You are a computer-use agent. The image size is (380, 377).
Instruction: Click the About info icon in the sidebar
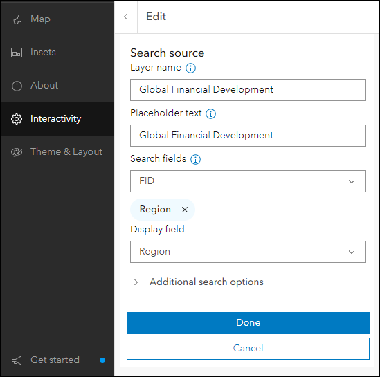pos(17,86)
